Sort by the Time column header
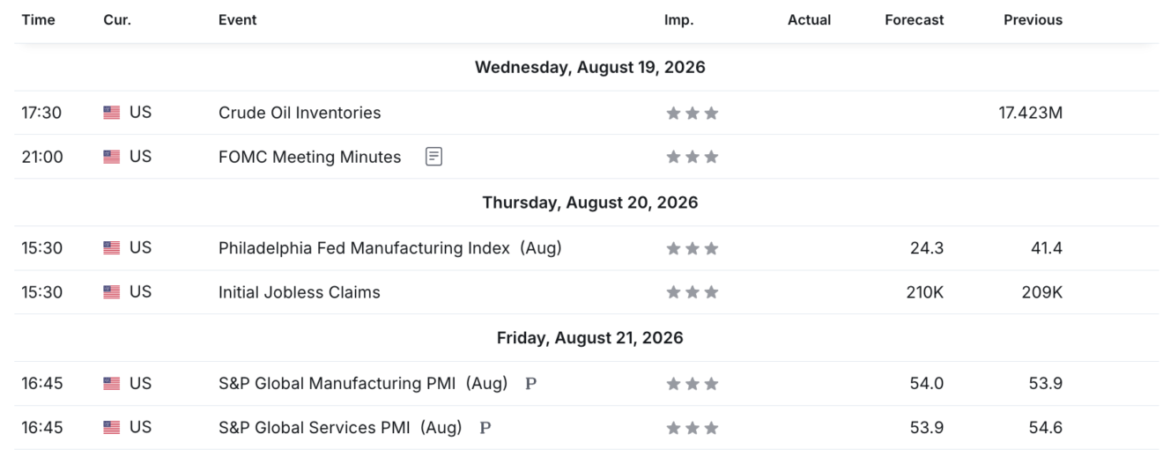Screen dimensions: 1163x471 coord(38,19)
